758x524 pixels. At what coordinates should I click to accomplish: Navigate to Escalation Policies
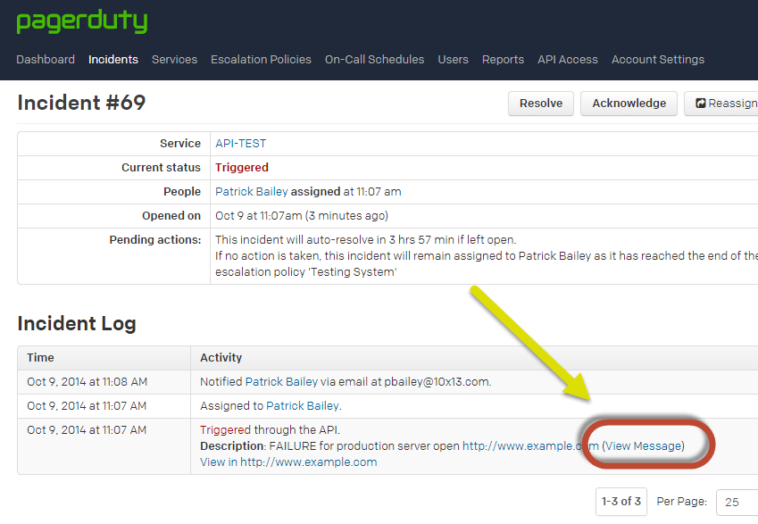(x=261, y=59)
